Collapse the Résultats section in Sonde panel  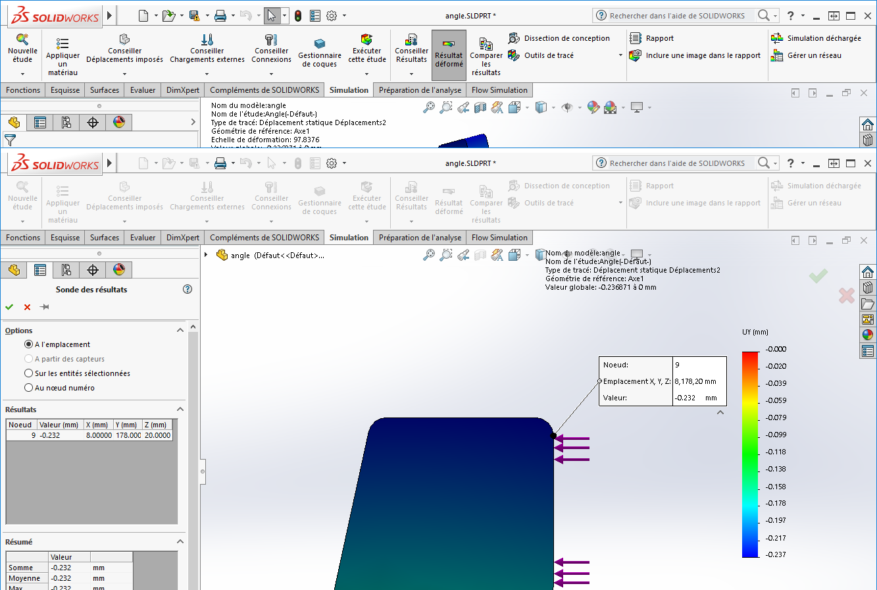180,410
